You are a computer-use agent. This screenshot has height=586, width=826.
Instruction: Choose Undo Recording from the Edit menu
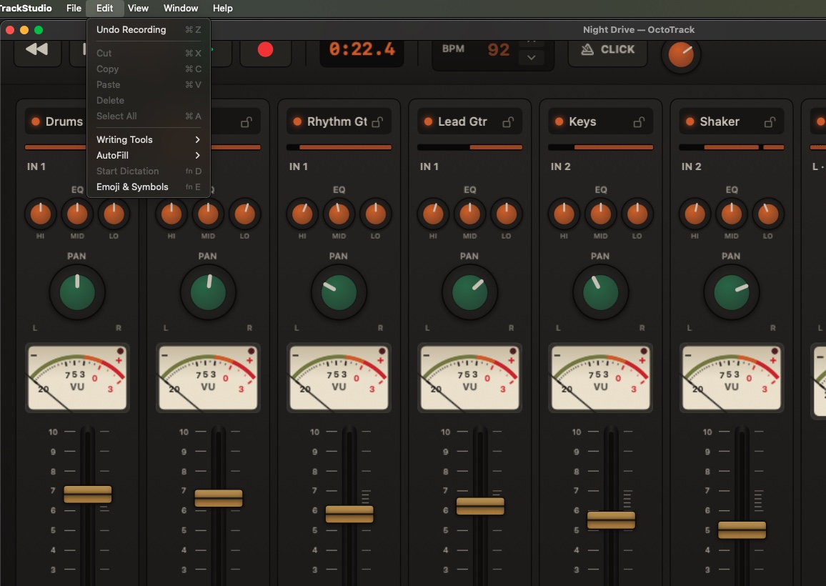click(x=149, y=29)
